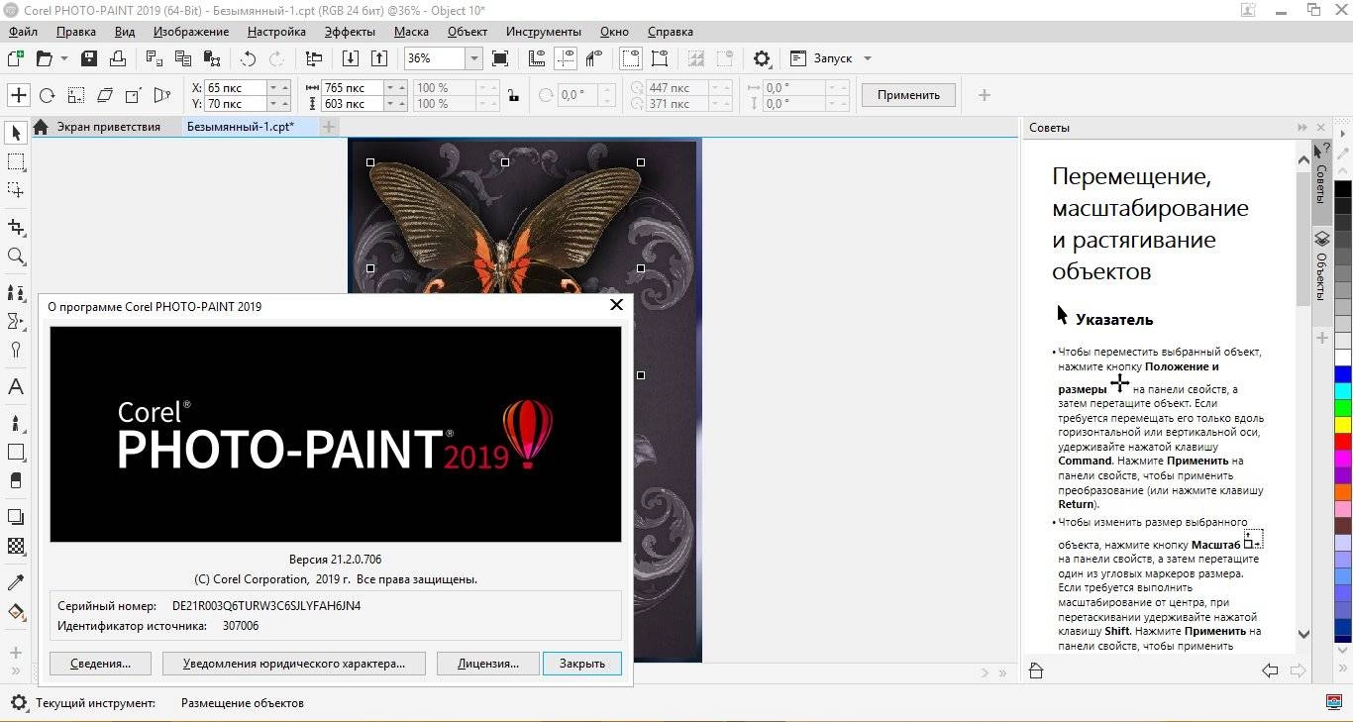Pick the yellow swatch in color palette
Screen dimensions: 1353x722
[1343, 425]
